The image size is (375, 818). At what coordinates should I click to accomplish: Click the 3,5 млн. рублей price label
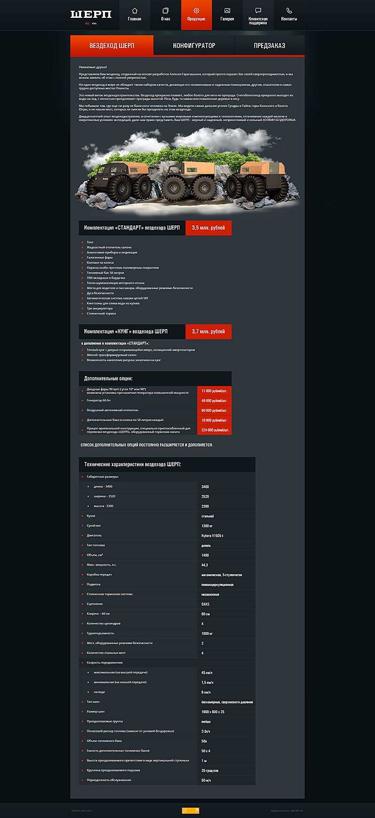click(x=209, y=228)
